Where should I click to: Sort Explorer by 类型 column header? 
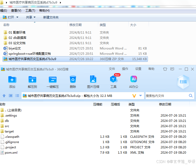click(x=103, y=25)
